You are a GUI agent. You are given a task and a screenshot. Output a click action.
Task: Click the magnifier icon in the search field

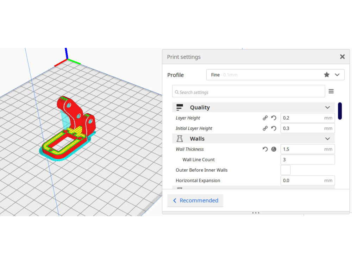pyautogui.click(x=176, y=91)
